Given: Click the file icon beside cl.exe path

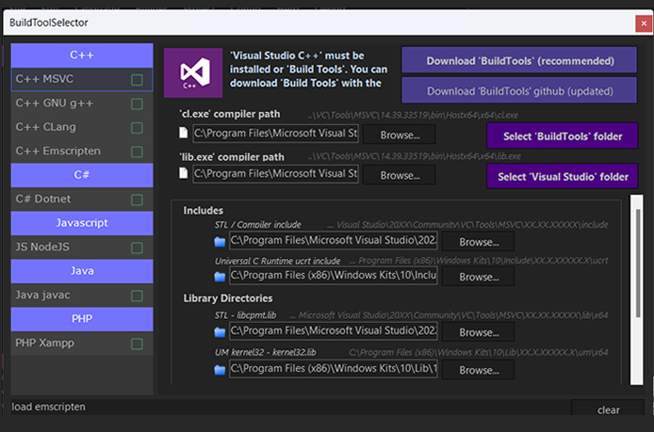Looking at the screenshot, I should (x=182, y=135).
